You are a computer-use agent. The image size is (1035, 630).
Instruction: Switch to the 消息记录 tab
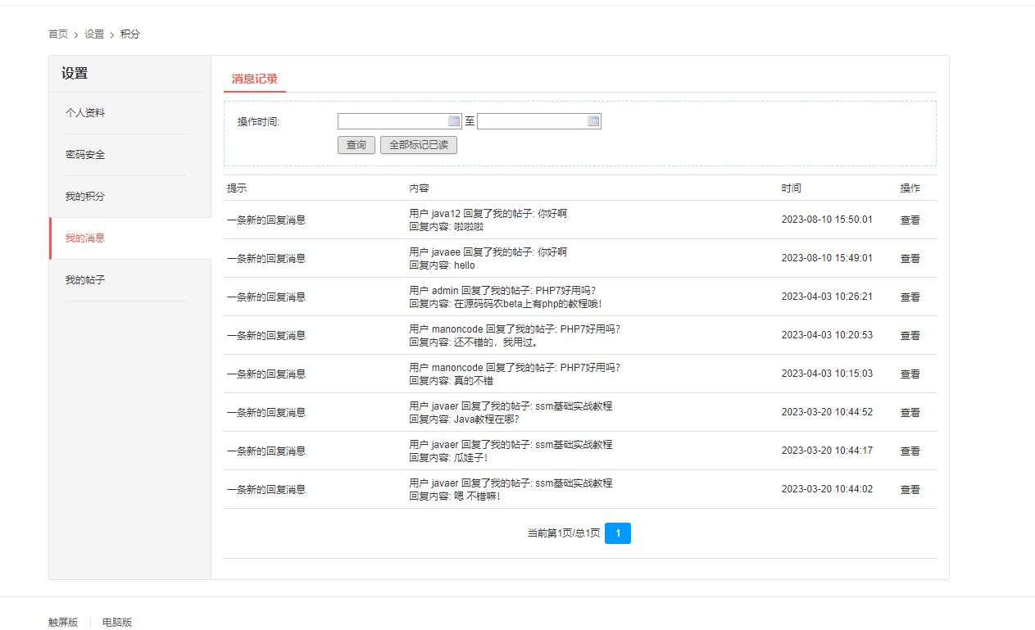tap(255, 79)
